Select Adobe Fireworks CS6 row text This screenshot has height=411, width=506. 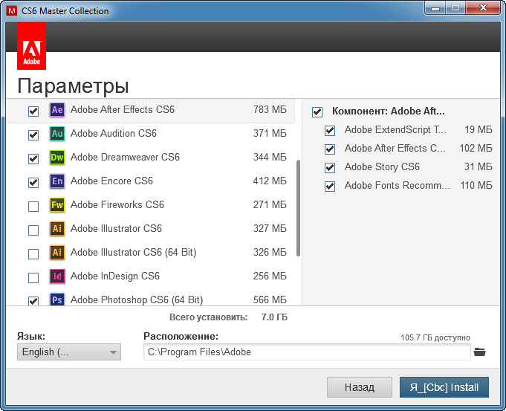click(117, 204)
